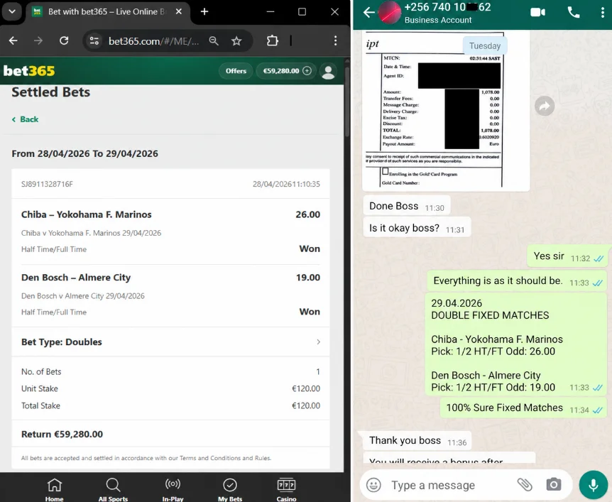Select 'Everything is as it should be.' message

pos(517,281)
